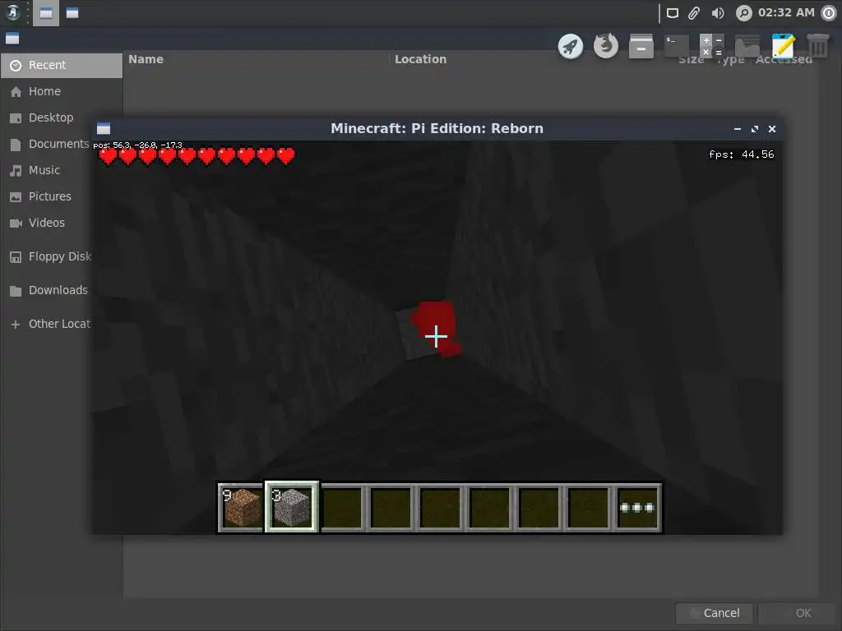Click the paperclip clipboard tray icon
The width and height of the screenshot is (842, 631).
click(x=694, y=13)
